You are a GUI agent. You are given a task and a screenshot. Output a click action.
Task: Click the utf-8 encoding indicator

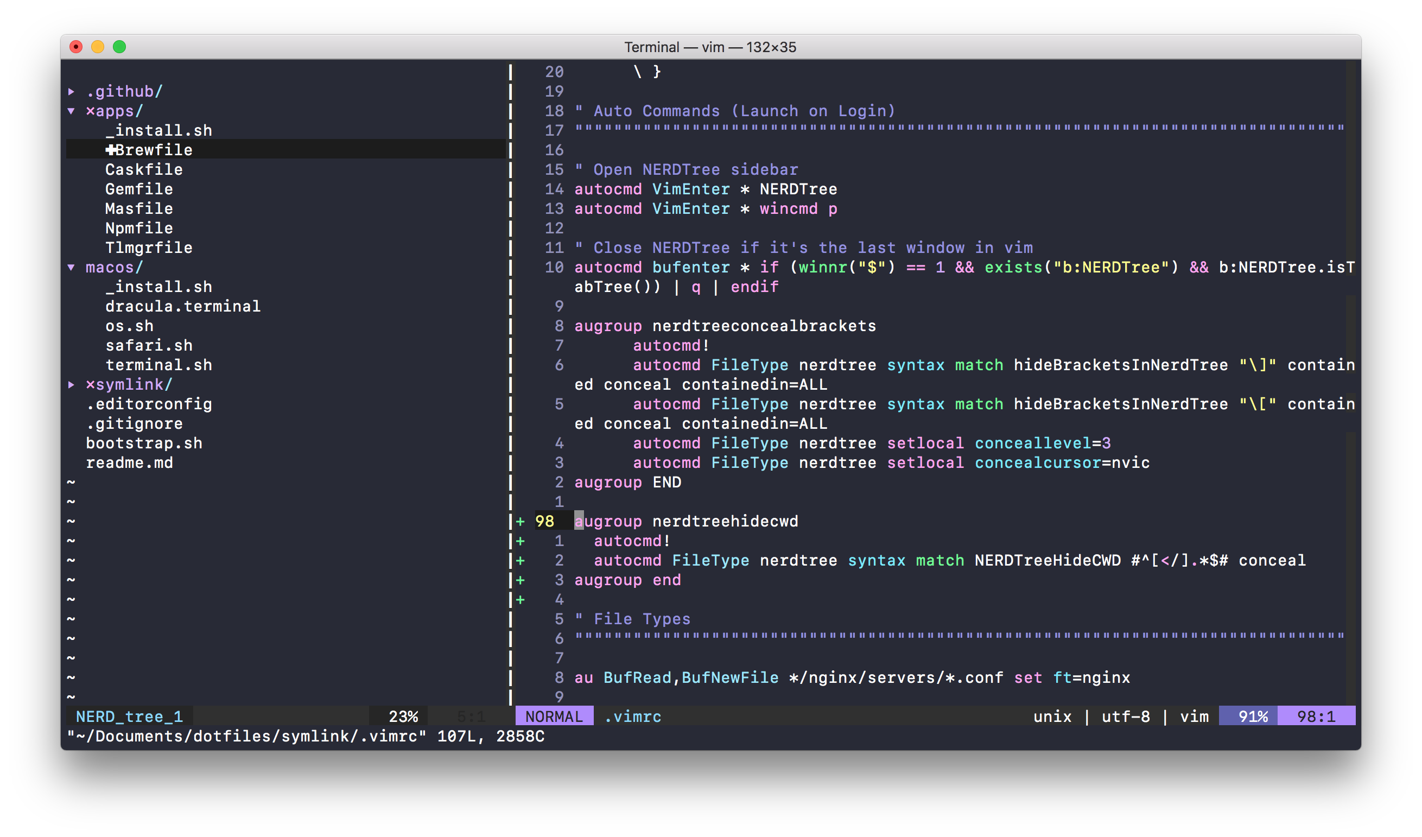coord(1125,716)
